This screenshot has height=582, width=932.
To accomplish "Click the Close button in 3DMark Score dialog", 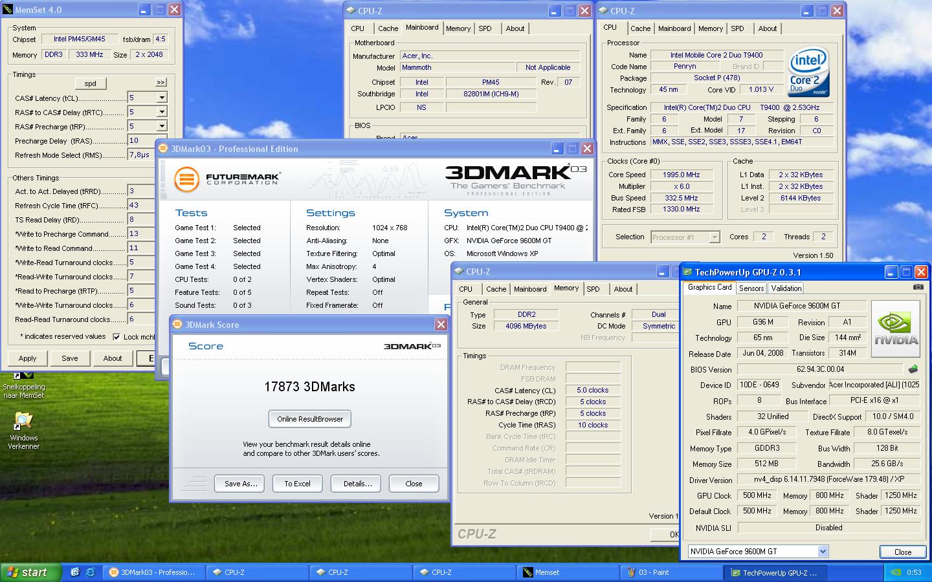I will [414, 484].
